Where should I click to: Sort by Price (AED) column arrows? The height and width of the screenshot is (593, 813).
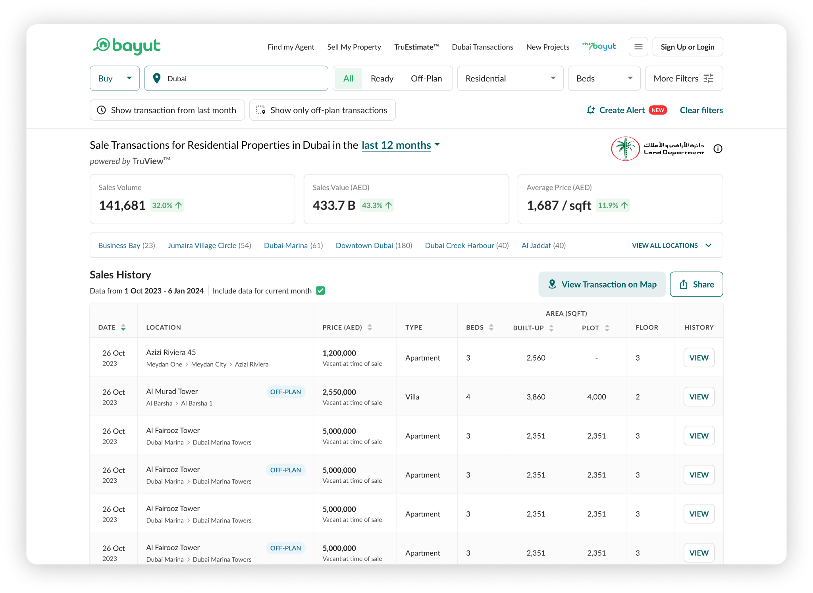tap(370, 327)
